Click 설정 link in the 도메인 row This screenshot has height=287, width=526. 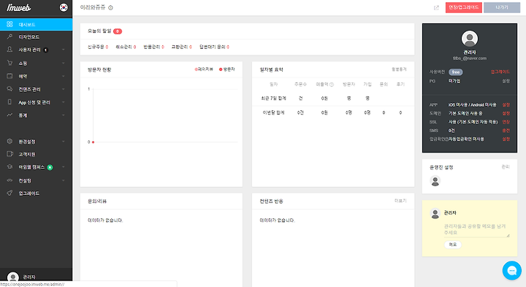506,113
